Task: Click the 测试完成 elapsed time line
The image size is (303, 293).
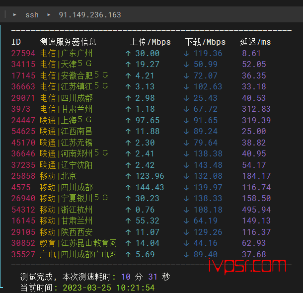Action: tap(95, 277)
